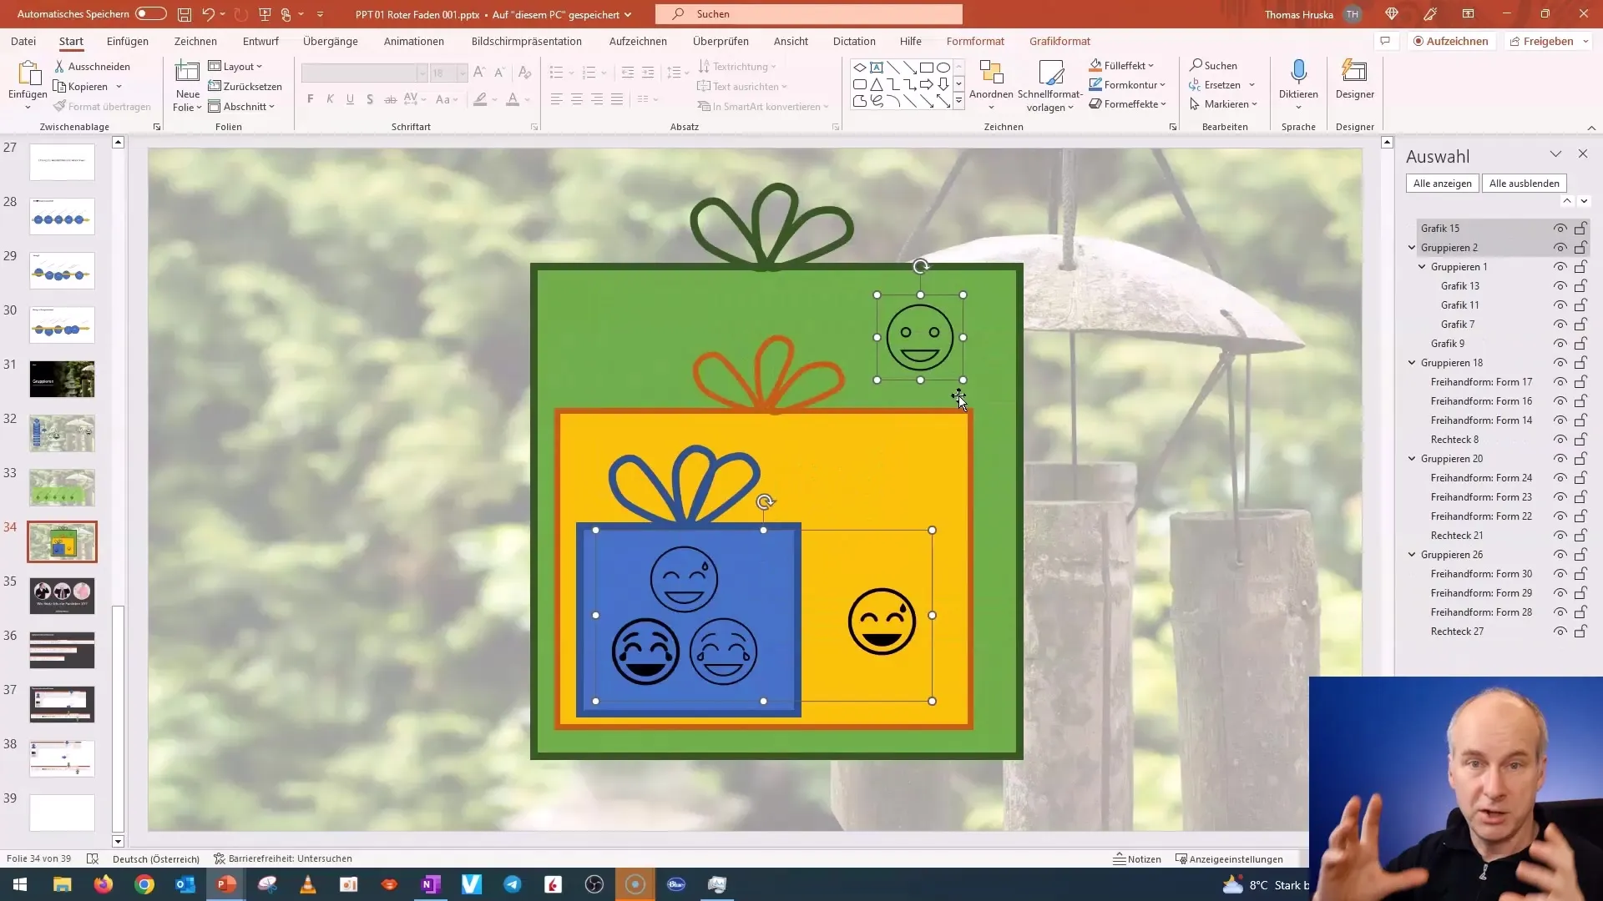Select Alle anzeigen button in Auswahl panel
Screen dimensions: 1603x901
[1444, 183]
